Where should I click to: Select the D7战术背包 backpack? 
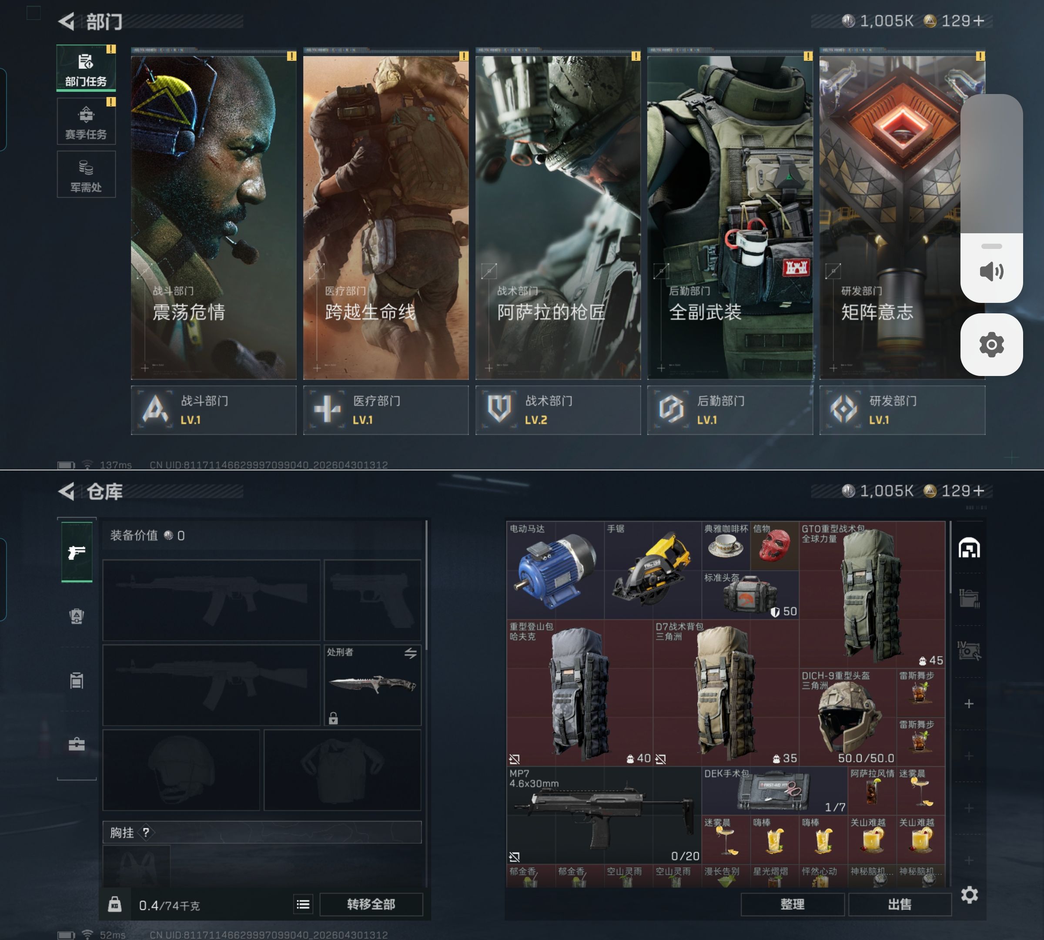click(726, 693)
